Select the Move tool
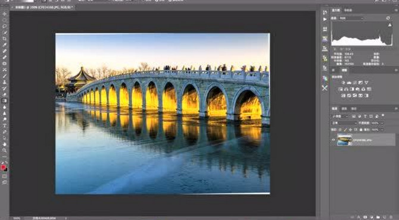This screenshot has width=399, height=220. (5, 14)
